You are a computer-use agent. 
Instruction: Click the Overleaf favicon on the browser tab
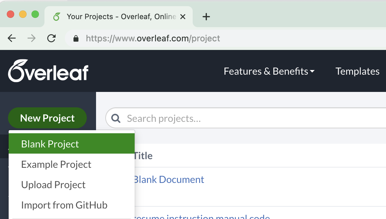click(x=56, y=17)
